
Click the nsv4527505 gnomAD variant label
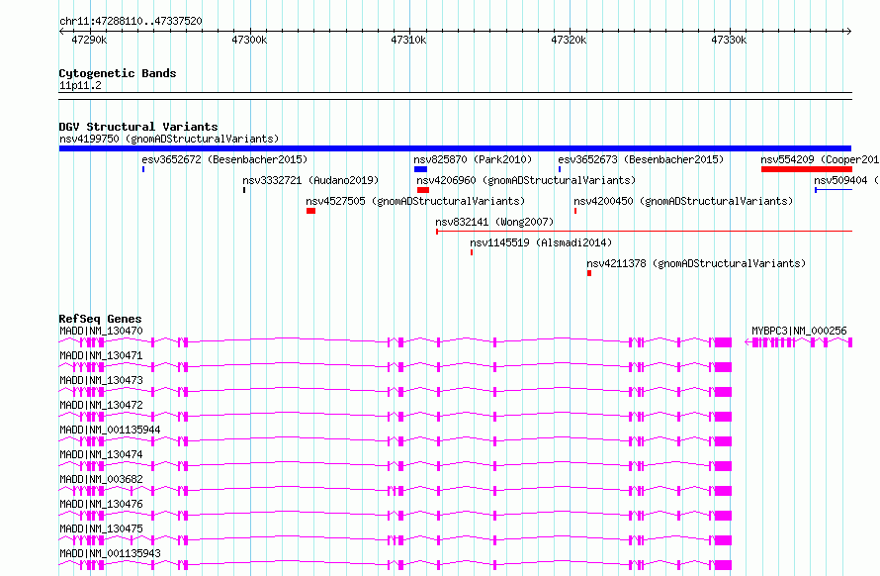[415, 201]
